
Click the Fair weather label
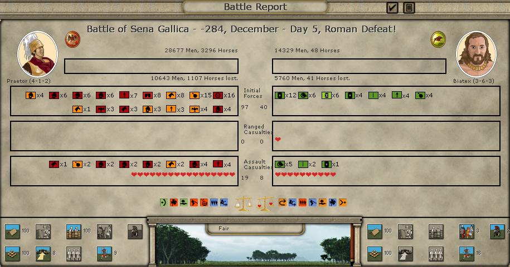[255, 228]
